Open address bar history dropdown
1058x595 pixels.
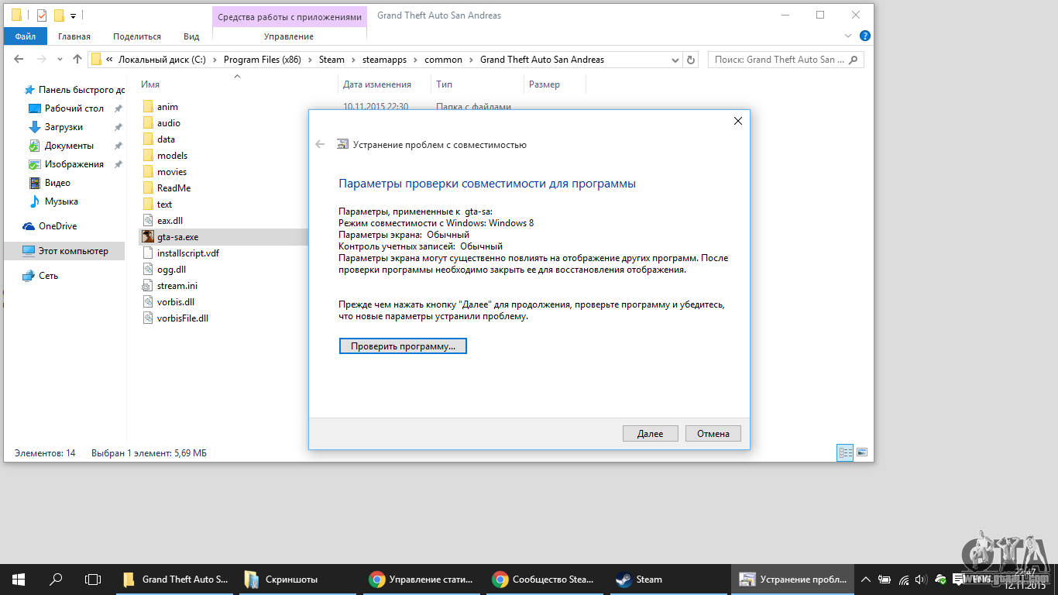(674, 60)
